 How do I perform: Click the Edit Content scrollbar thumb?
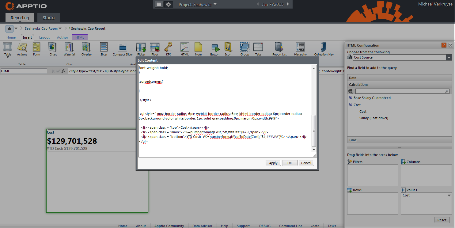(x=313, y=131)
